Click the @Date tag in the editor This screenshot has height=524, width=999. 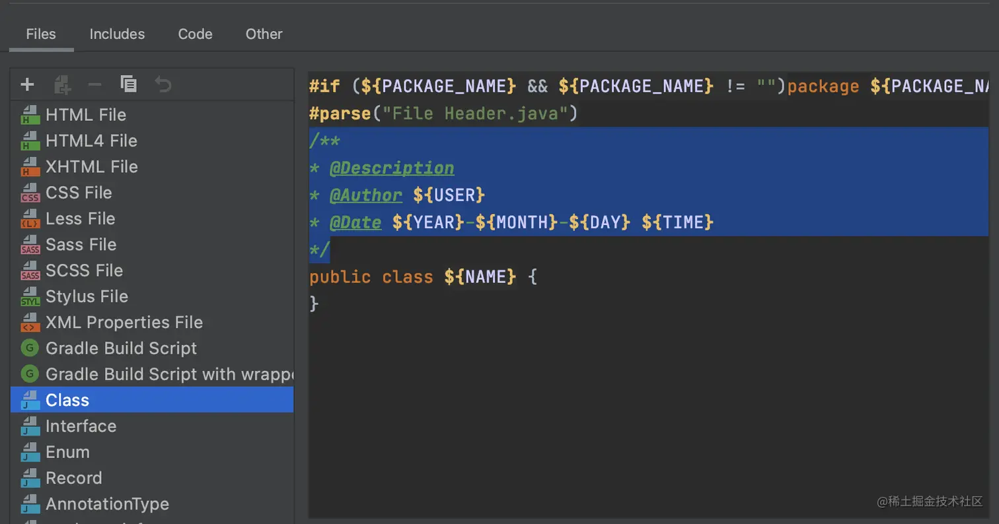coord(355,222)
